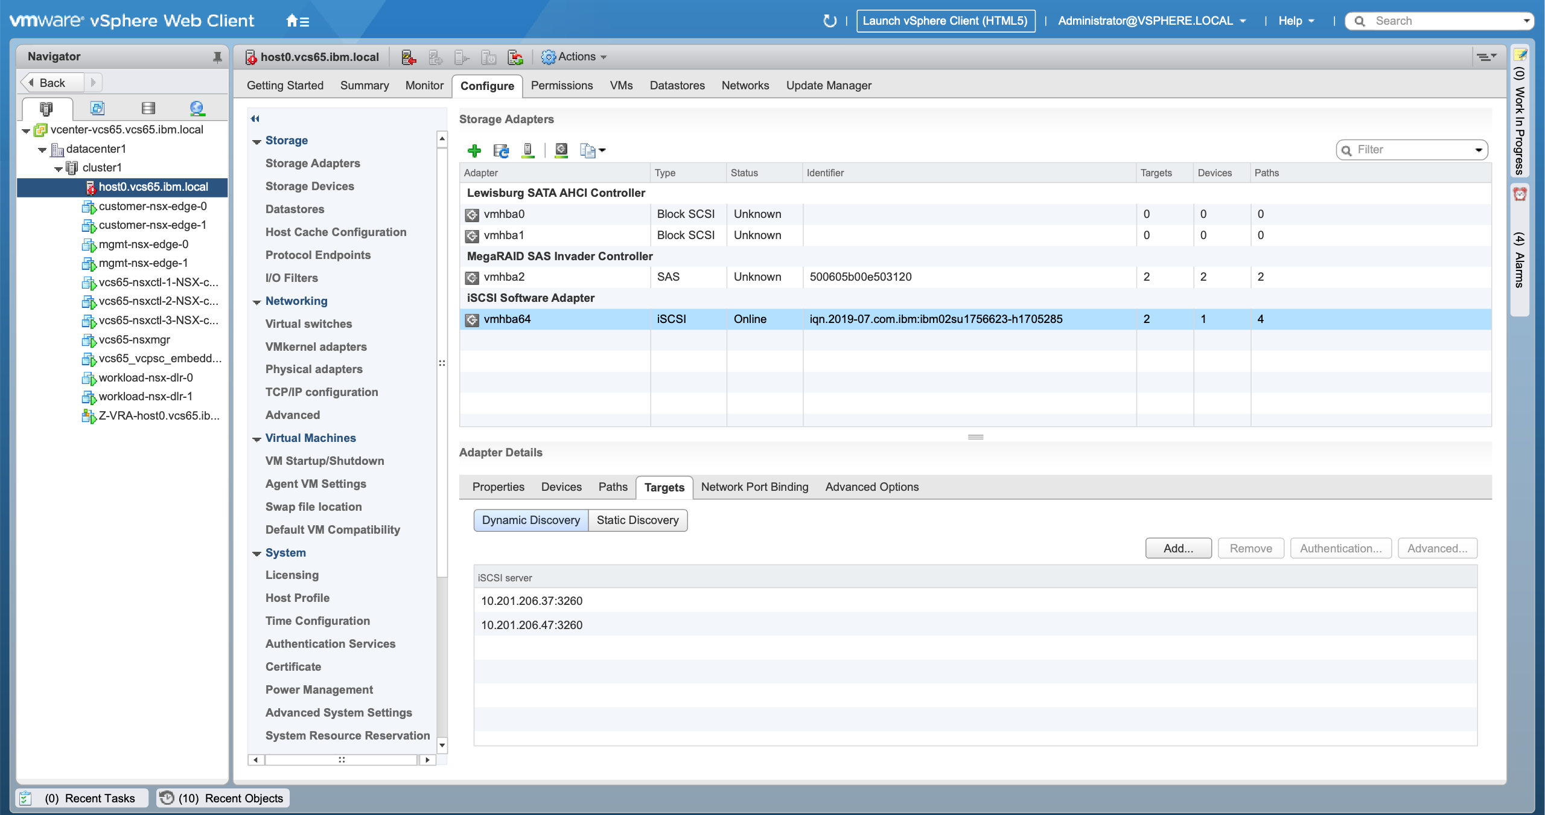This screenshot has height=815, width=1545.
Task: Open the Actions dropdown menu
Action: click(574, 57)
